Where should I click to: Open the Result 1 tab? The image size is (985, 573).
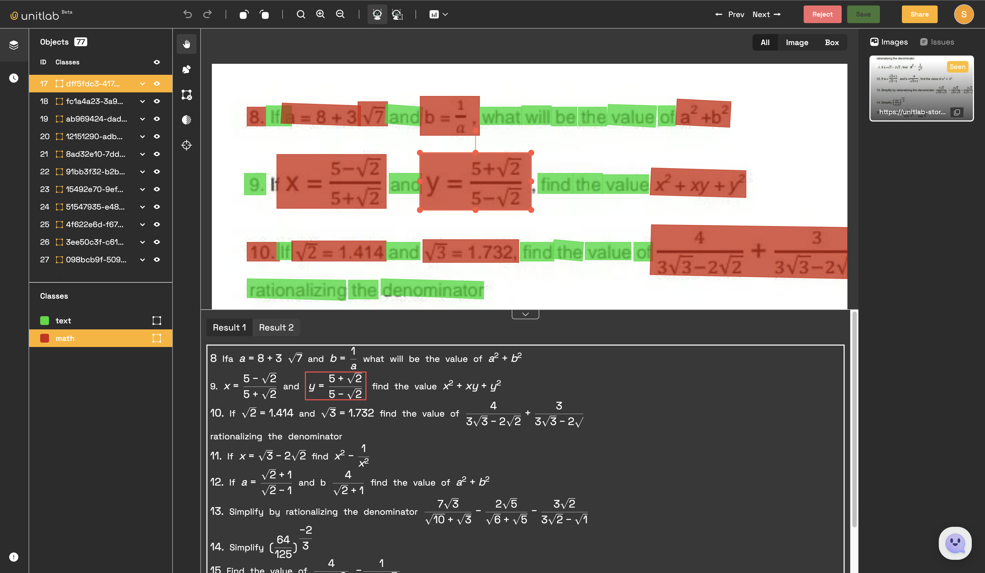(x=229, y=327)
